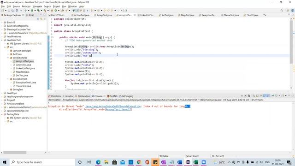Open Excel from taskbar
295x166 pixels.
(x=196, y=162)
